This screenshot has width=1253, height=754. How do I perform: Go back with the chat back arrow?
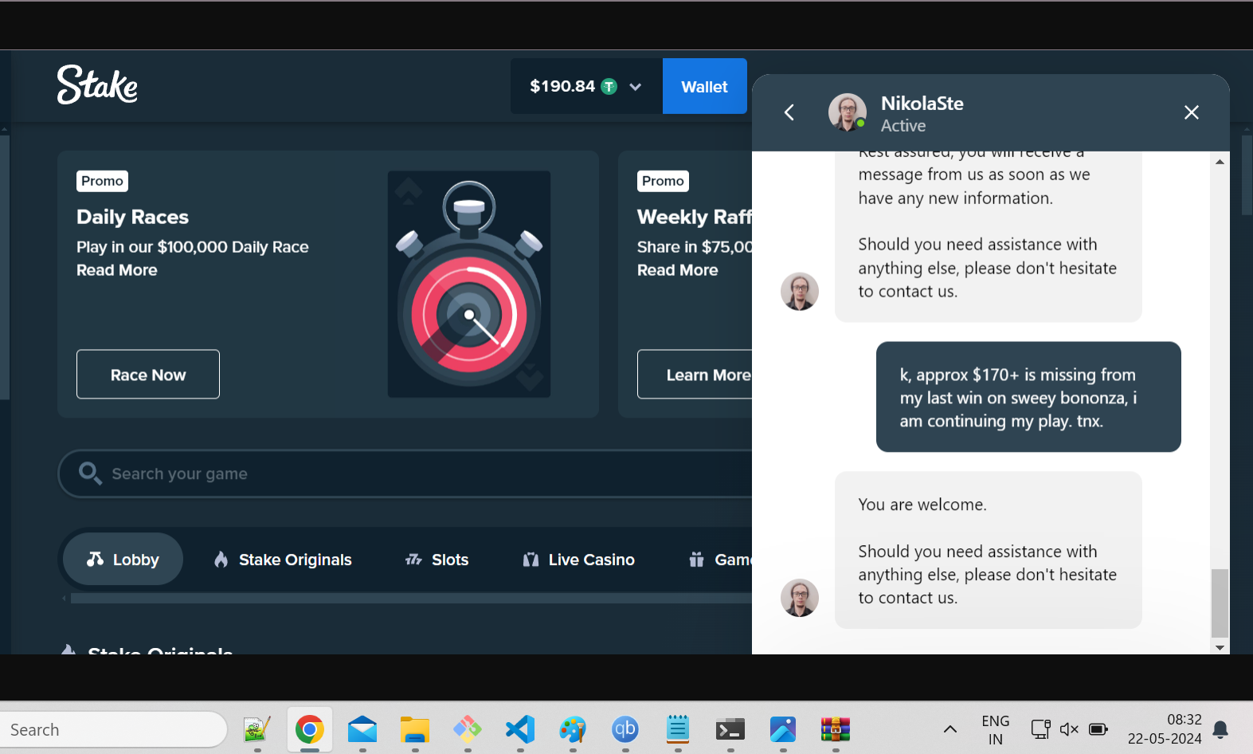pyautogui.click(x=789, y=112)
